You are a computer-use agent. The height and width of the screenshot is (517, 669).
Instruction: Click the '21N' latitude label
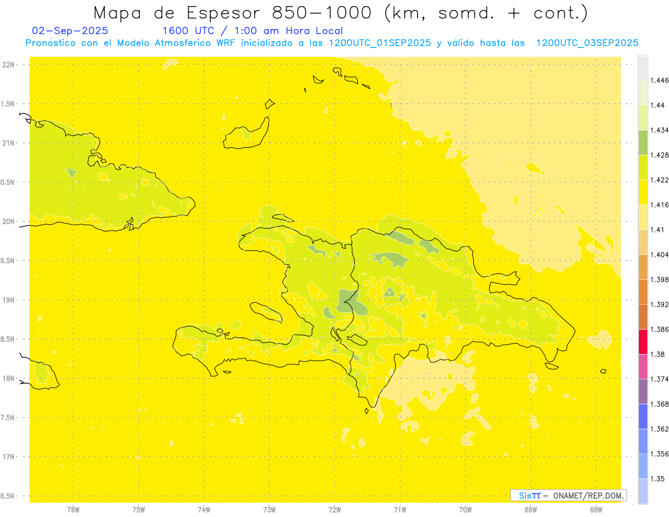pyautogui.click(x=8, y=143)
